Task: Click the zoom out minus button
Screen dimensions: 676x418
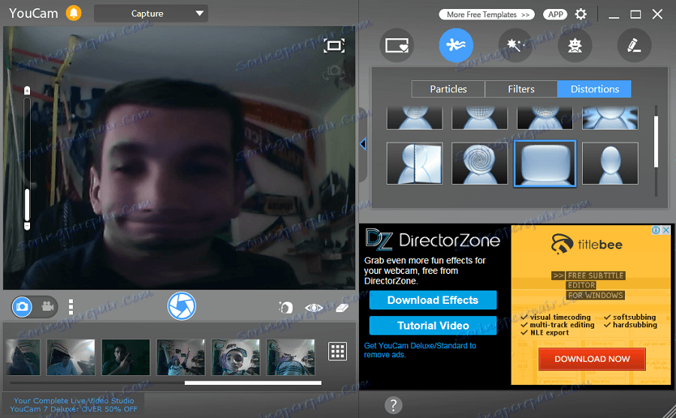Action: 27,225
